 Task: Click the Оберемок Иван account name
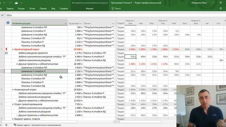pos(199,3)
